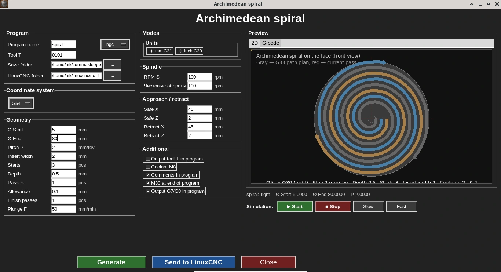501x272 pixels.
Task: Edit the Insert width field
Action: (x=63, y=156)
